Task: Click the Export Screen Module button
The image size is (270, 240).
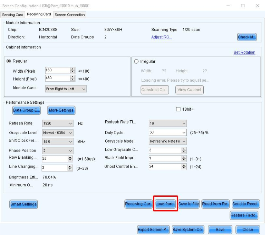Action: point(153,229)
